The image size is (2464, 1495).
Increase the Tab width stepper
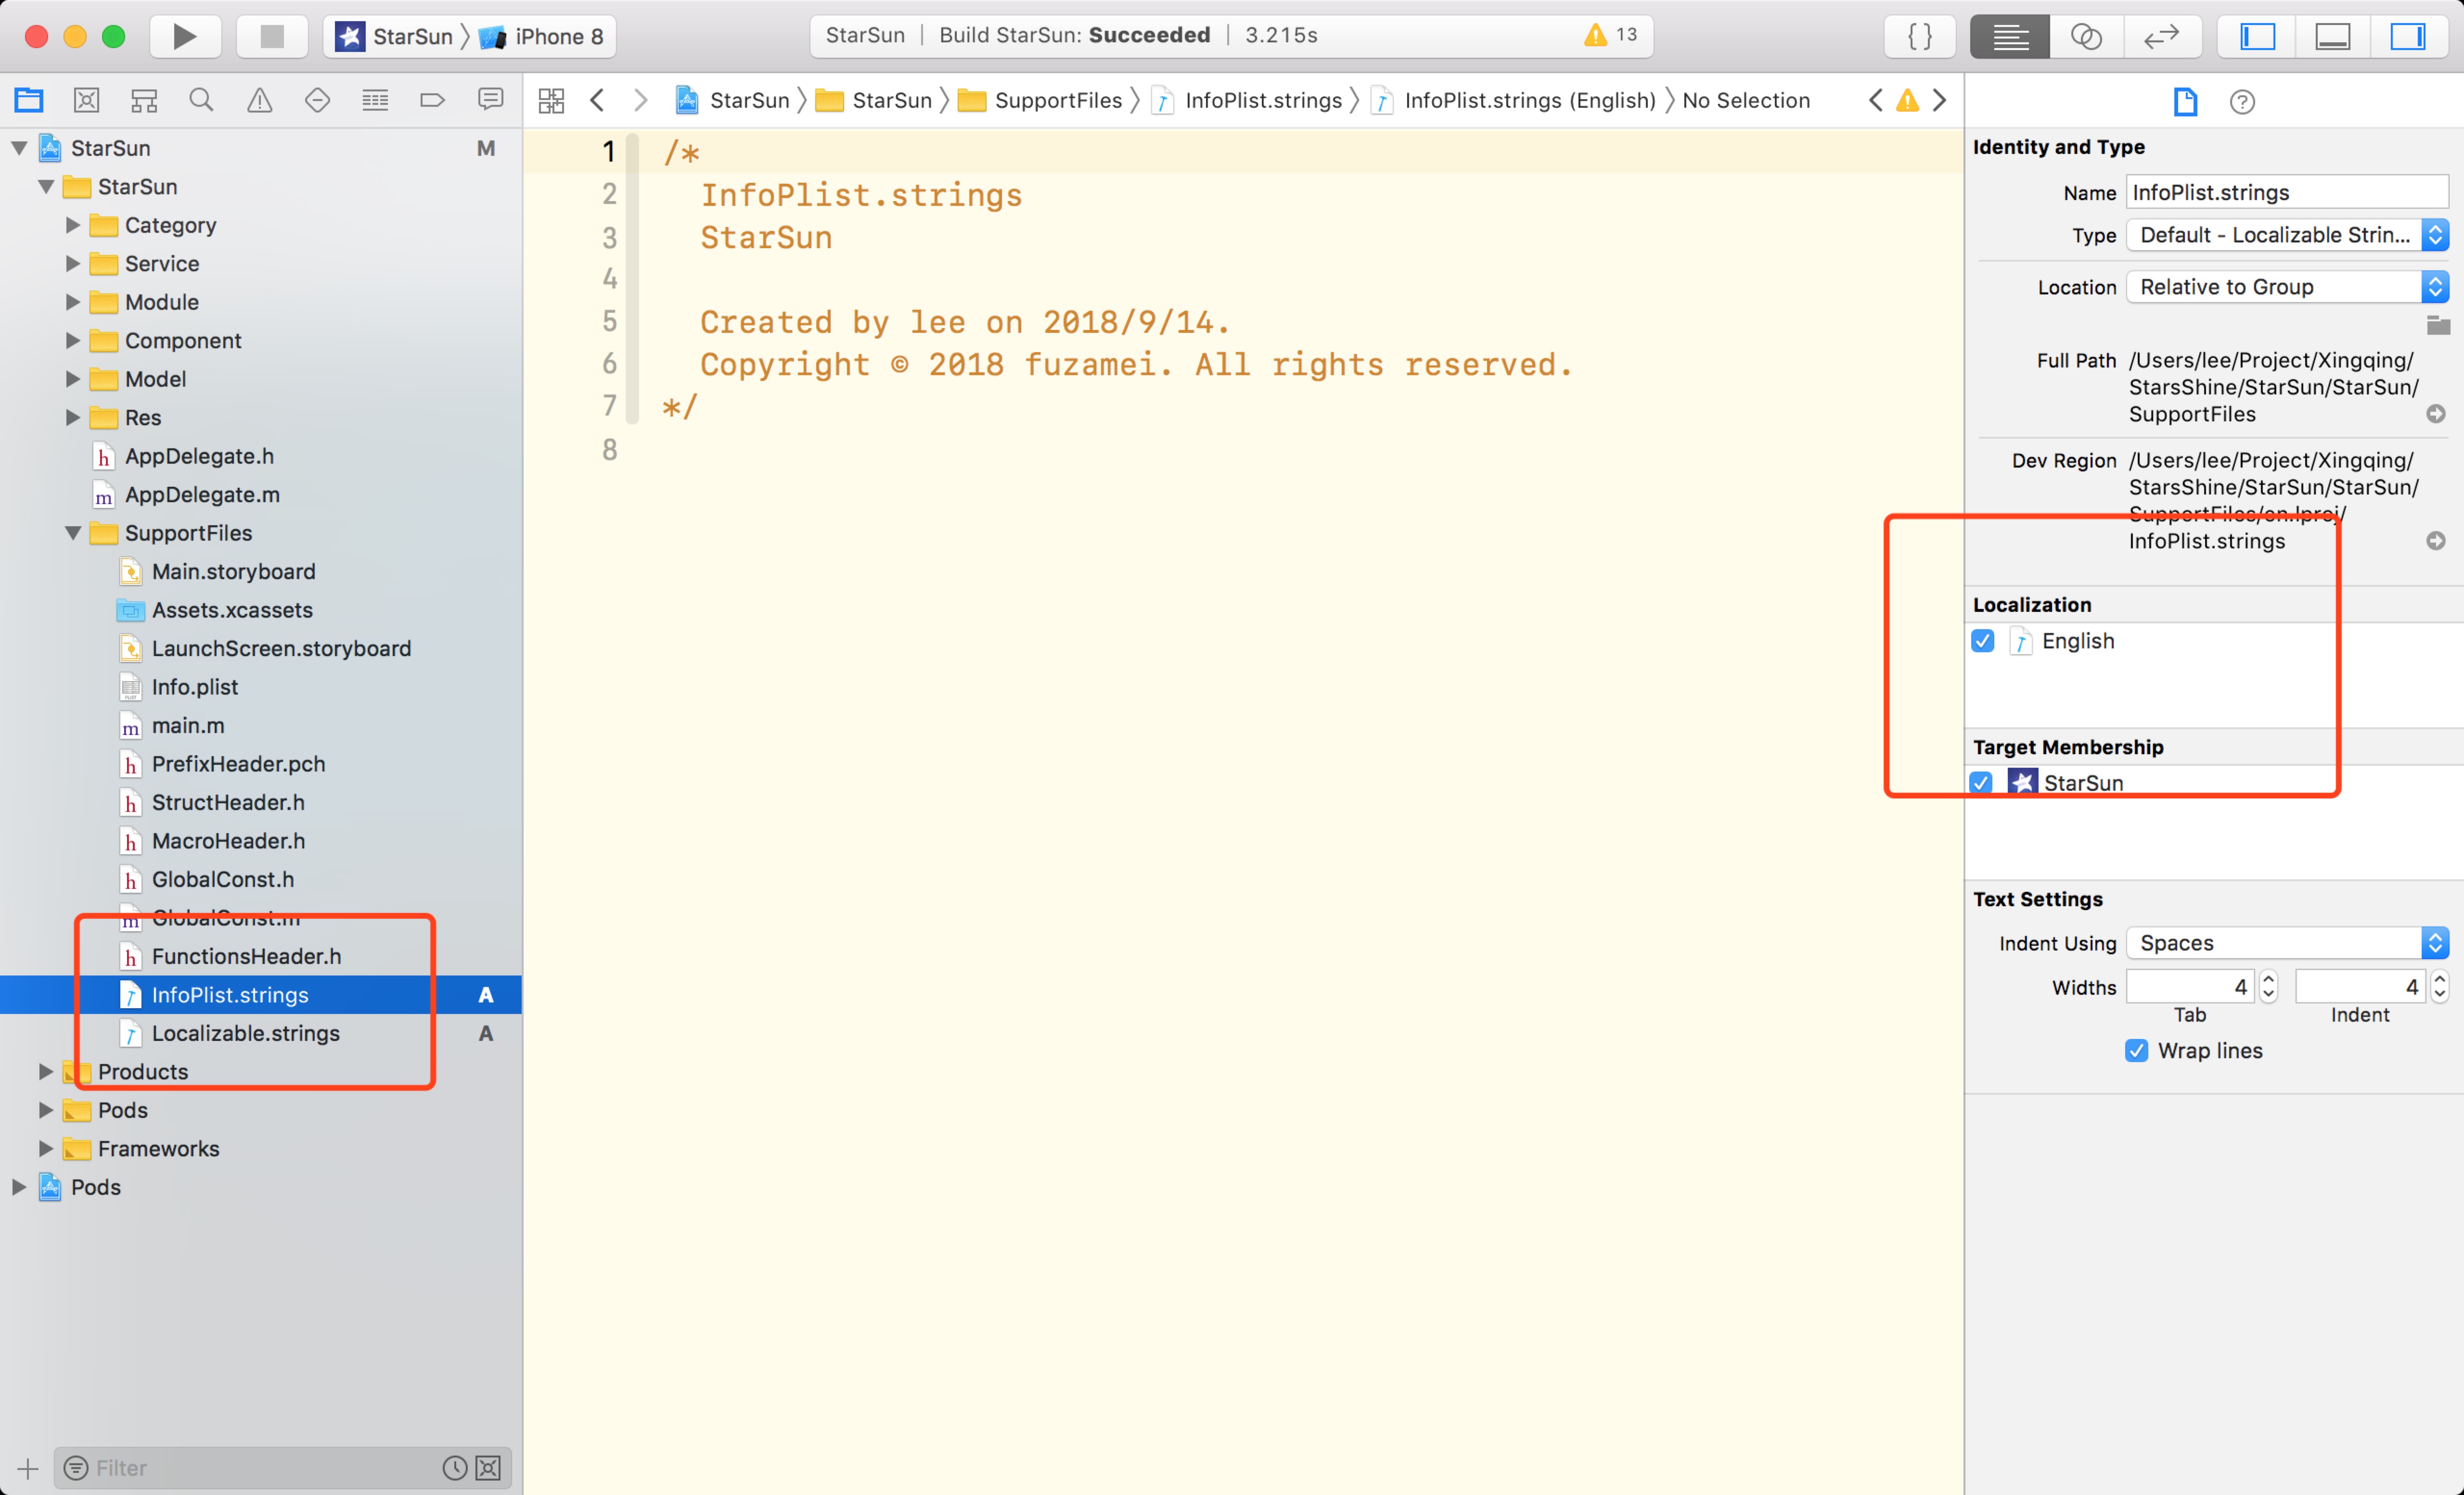(2268, 979)
